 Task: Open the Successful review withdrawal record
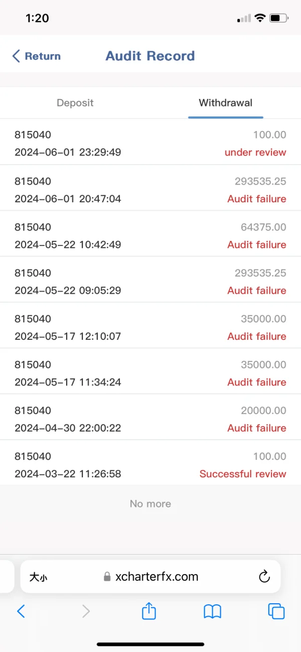pos(150,465)
